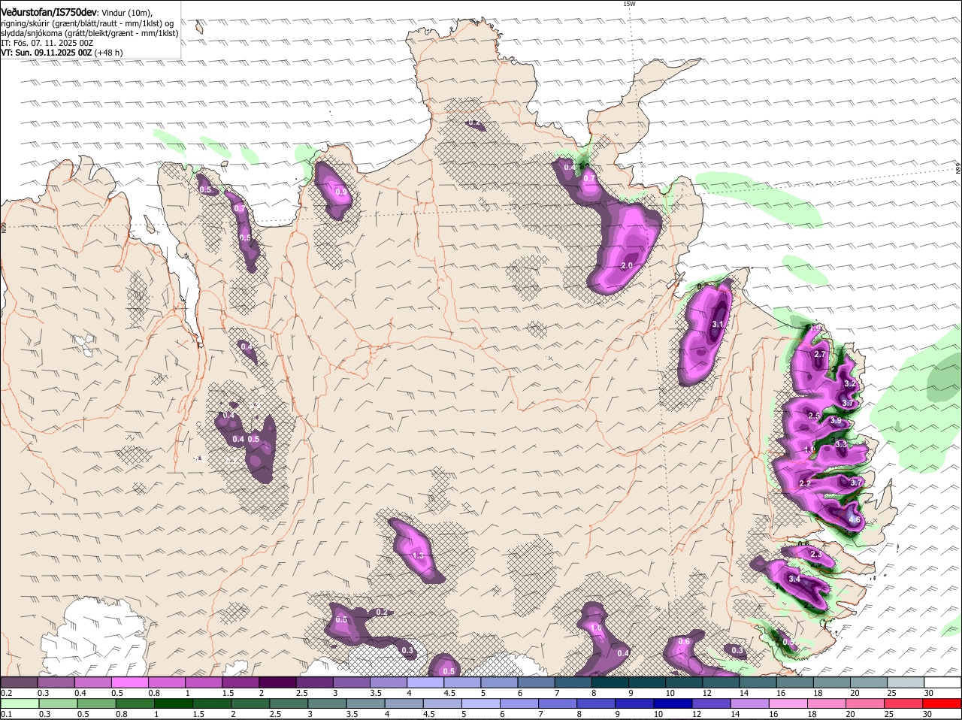
Task: Click the pale grey 25–30 snow legend swatch
Action: click(x=906, y=682)
